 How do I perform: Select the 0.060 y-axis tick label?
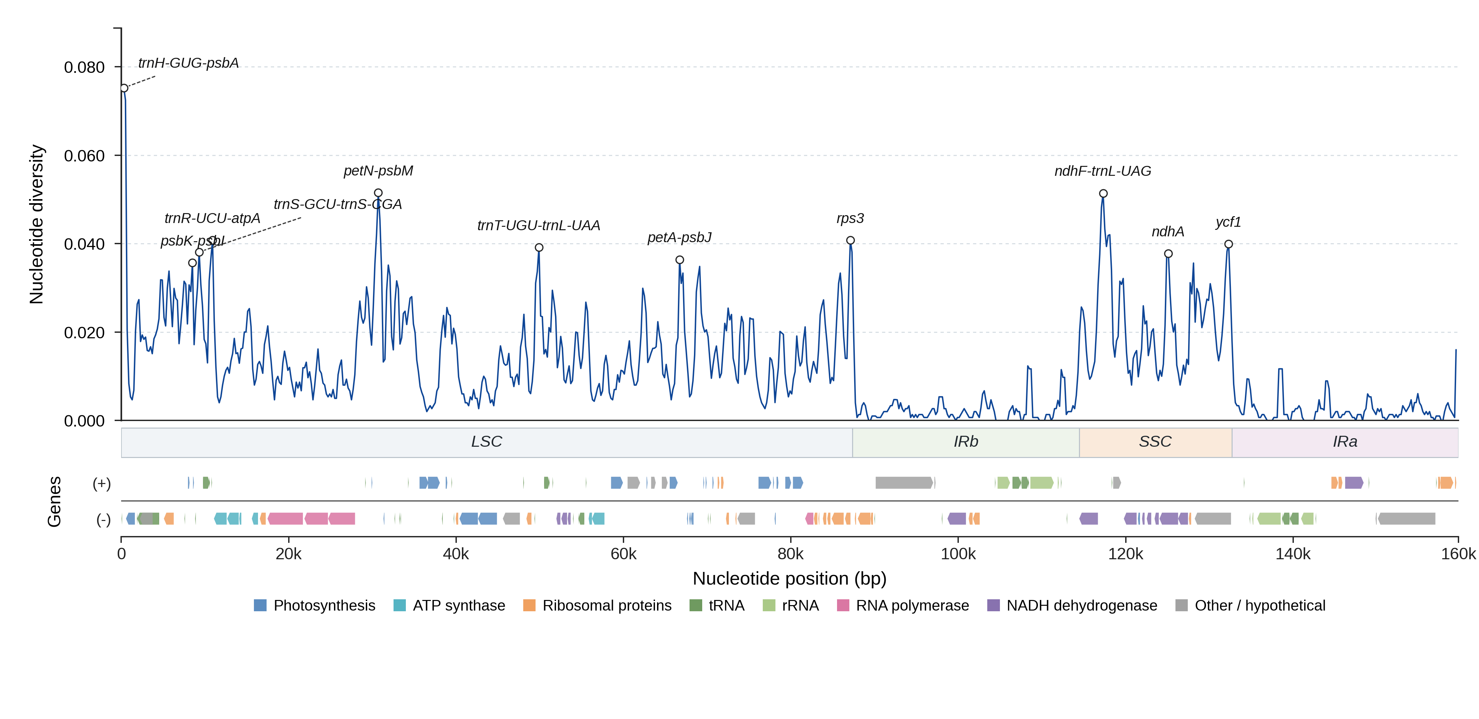tap(85, 156)
